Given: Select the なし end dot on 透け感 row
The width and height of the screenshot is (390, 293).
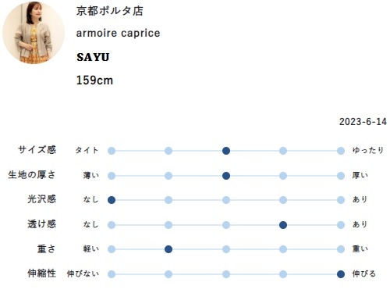Looking at the screenshot, I should click(x=112, y=225).
